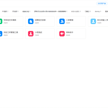This screenshot has height=108, width=108.
Task: Select the tab left of donny
Action: pyautogui.click(x=88, y=11)
